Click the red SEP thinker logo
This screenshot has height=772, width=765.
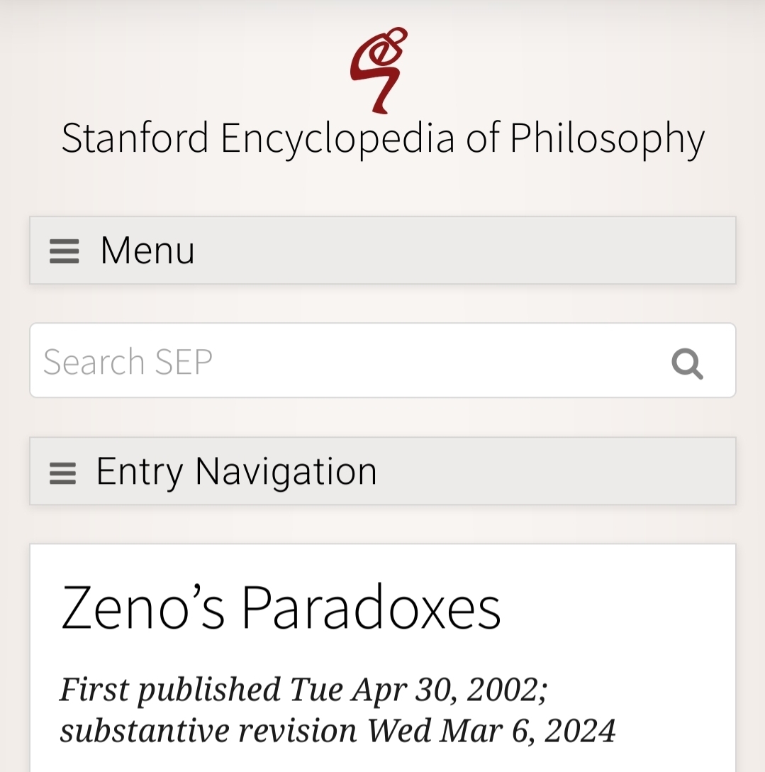(379, 70)
